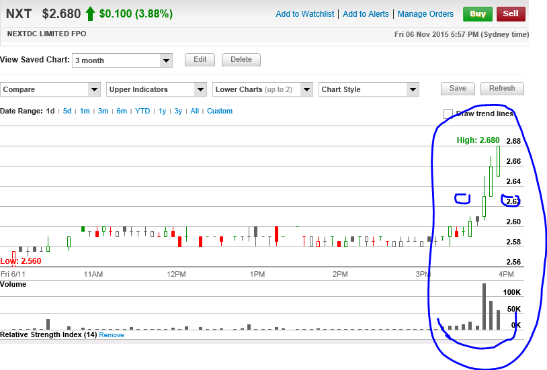Click the High: 2.680 label

478,140
